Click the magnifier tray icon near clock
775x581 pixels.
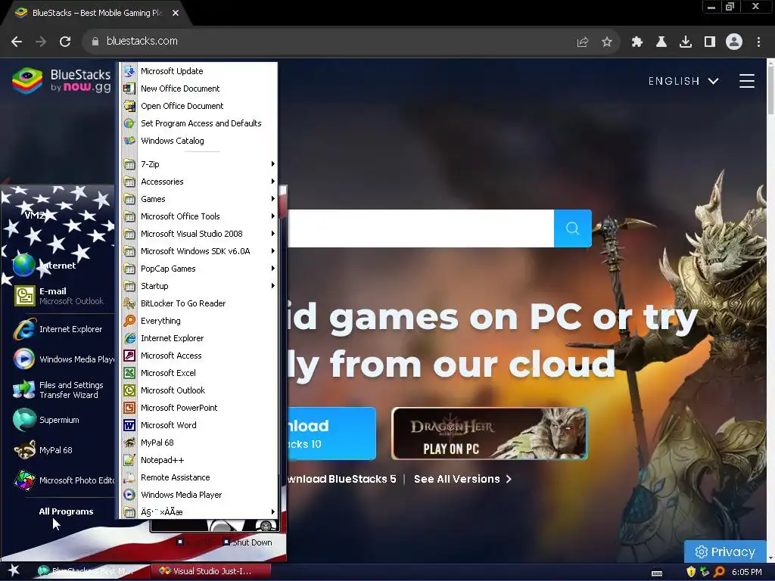[x=719, y=572]
